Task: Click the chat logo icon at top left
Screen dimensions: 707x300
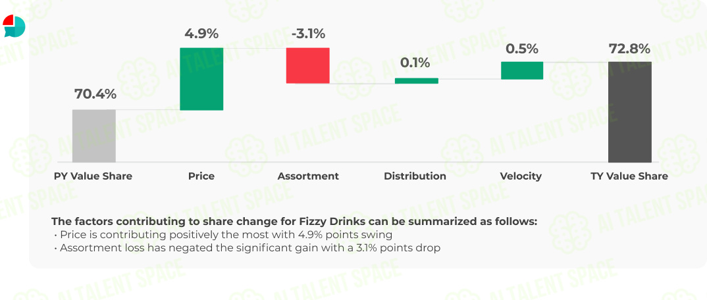Action: click(x=14, y=26)
